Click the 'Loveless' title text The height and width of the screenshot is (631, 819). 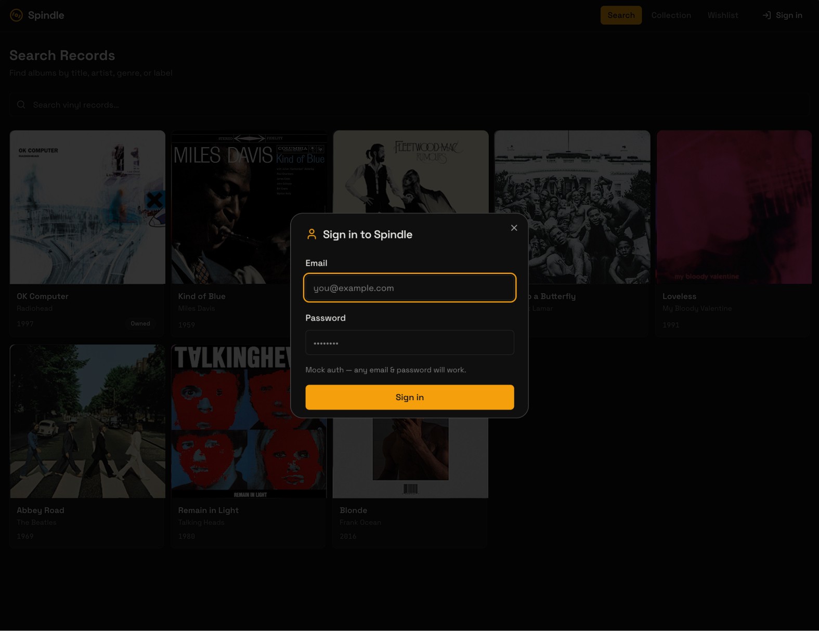coord(679,296)
